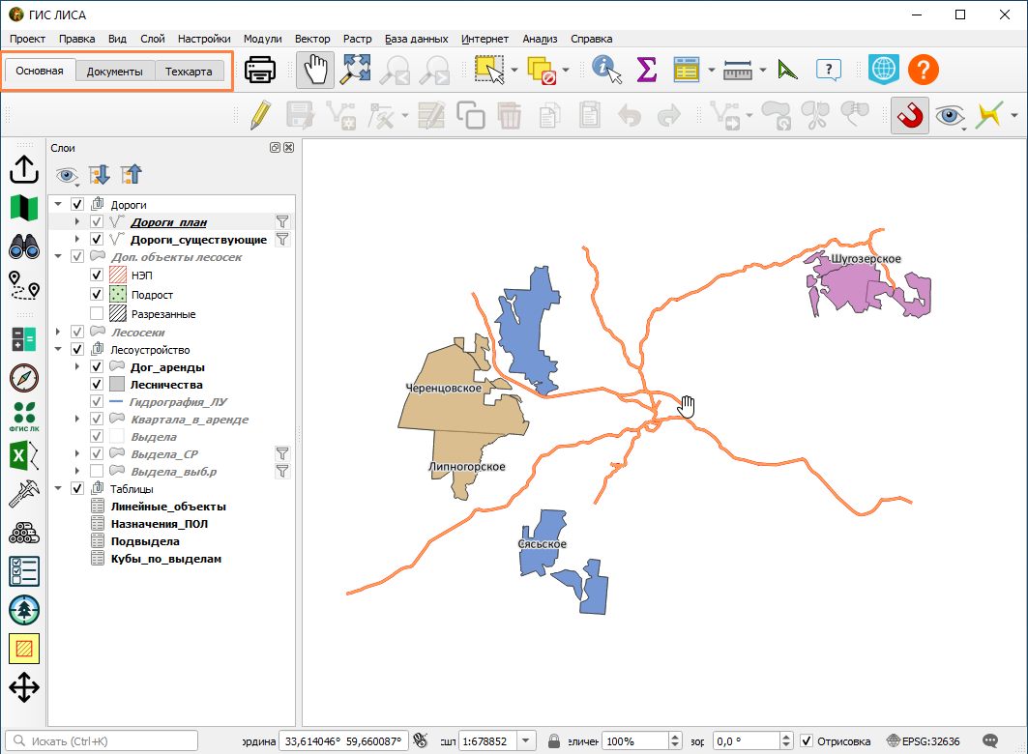Uncheck the Подрост layer checkbox
Image resolution: width=1028 pixels, height=754 pixels.
[x=97, y=294]
